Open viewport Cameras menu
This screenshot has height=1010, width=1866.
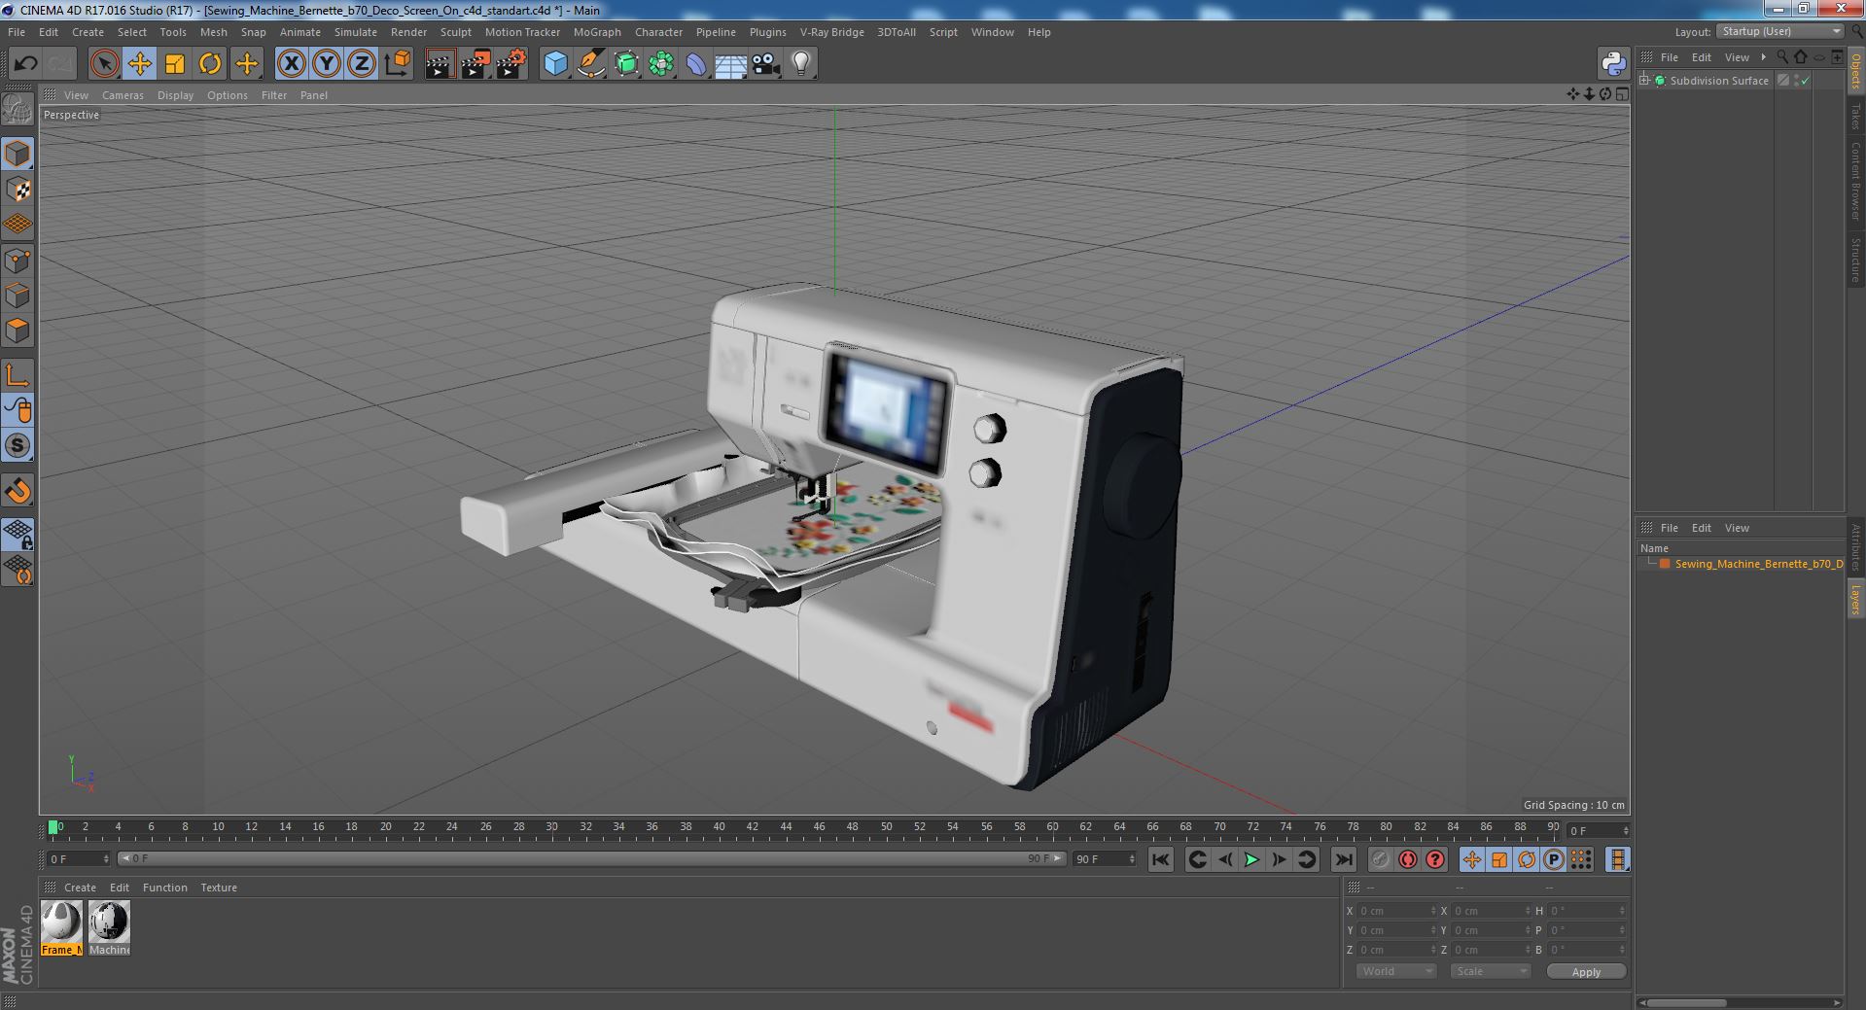coord(123,95)
